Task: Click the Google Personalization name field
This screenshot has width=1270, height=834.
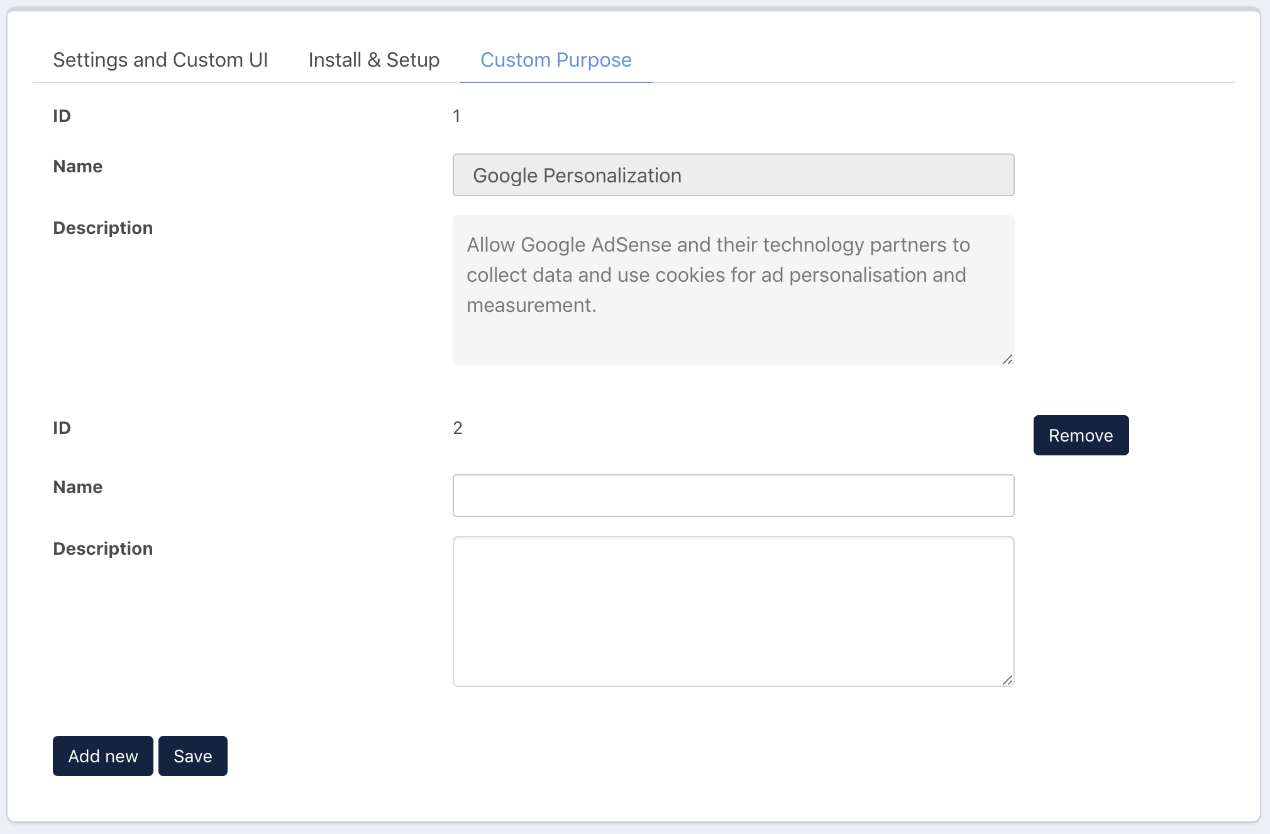Action: (x=733, y=175)
